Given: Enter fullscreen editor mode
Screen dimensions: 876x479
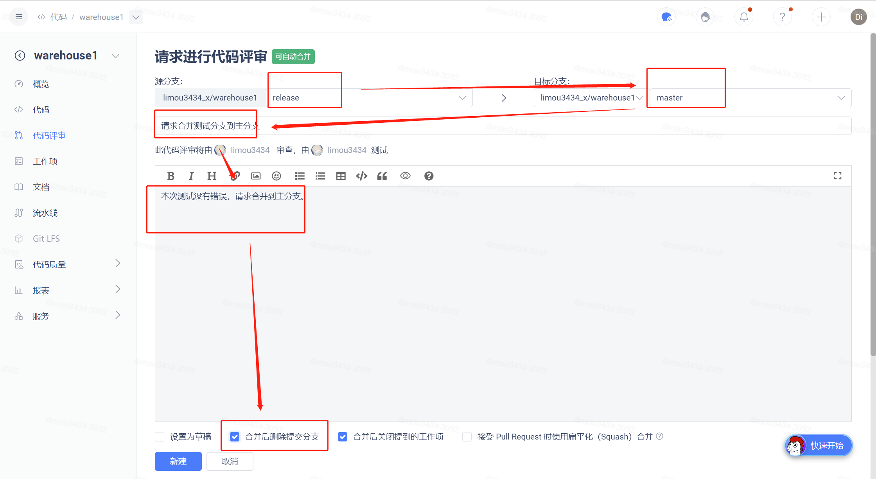Looking at the screenshot, I should click(837, 176).
